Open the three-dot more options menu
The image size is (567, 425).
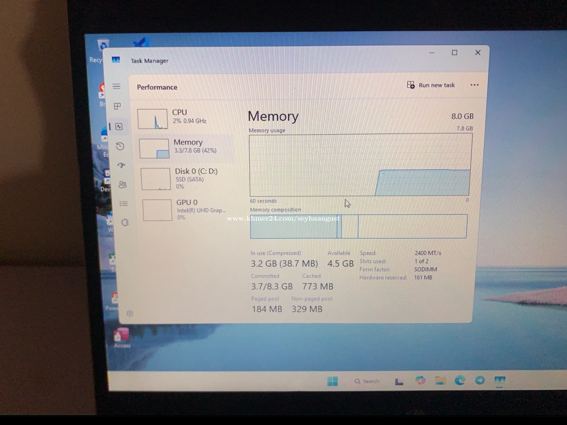pos(474,85)
